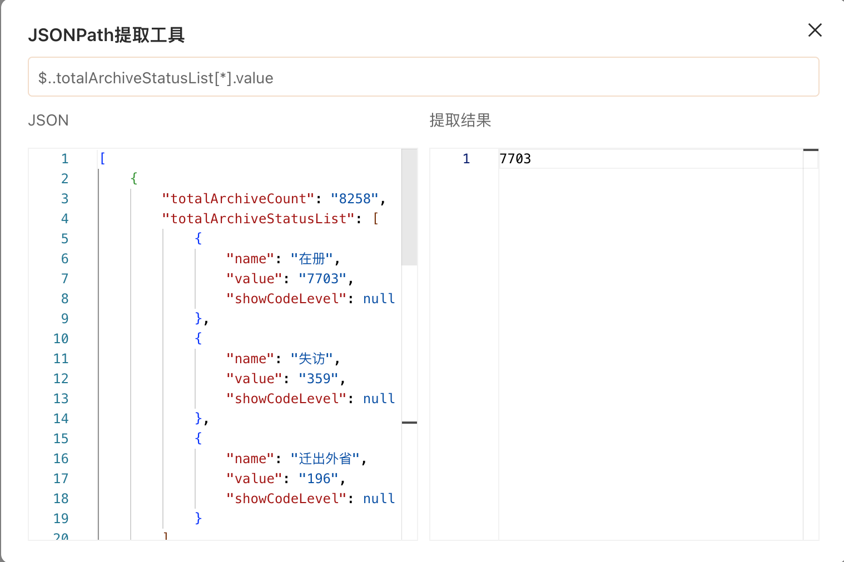Click the "value" key on line 12
This screenshot has height=562, width=844.
click(254, 379)
